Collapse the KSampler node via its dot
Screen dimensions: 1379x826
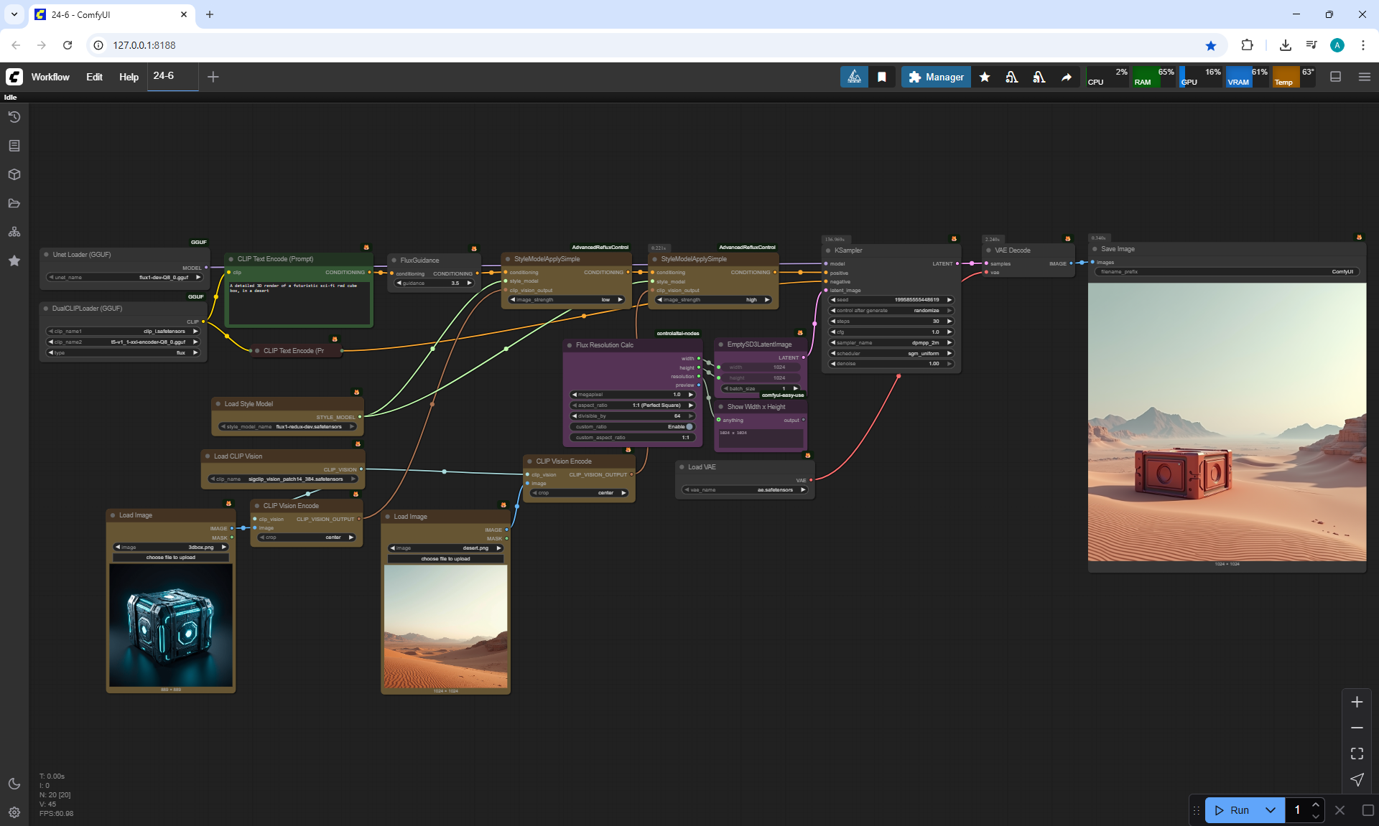pos(828,250)
